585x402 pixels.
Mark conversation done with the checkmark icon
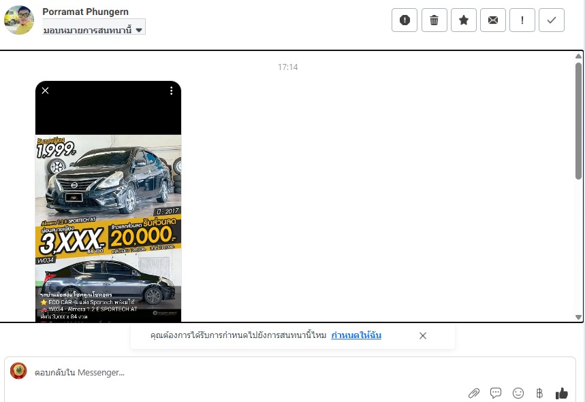click(x=552, y=20)
